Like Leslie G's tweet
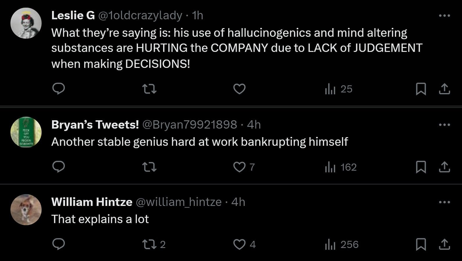 [x=239, y=89]
